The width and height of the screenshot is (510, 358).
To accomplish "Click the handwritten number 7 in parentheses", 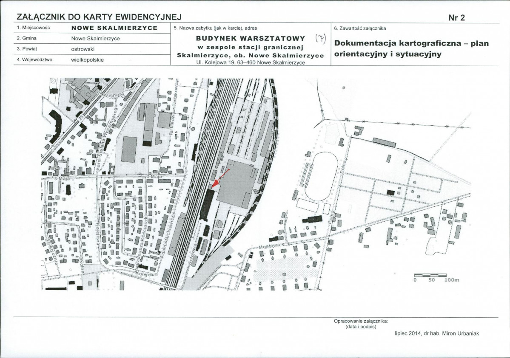I will pos(320,39).
